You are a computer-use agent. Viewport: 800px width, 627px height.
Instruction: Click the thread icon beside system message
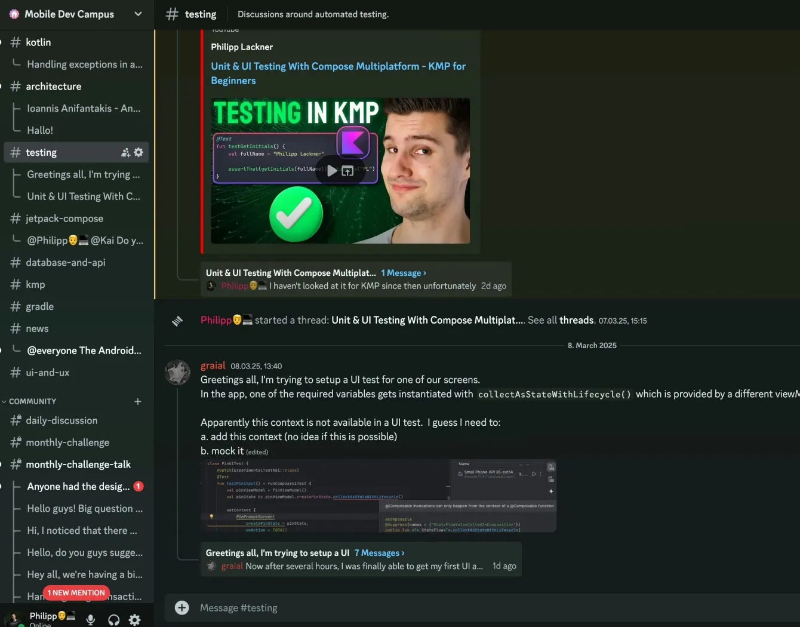point(177,321)
